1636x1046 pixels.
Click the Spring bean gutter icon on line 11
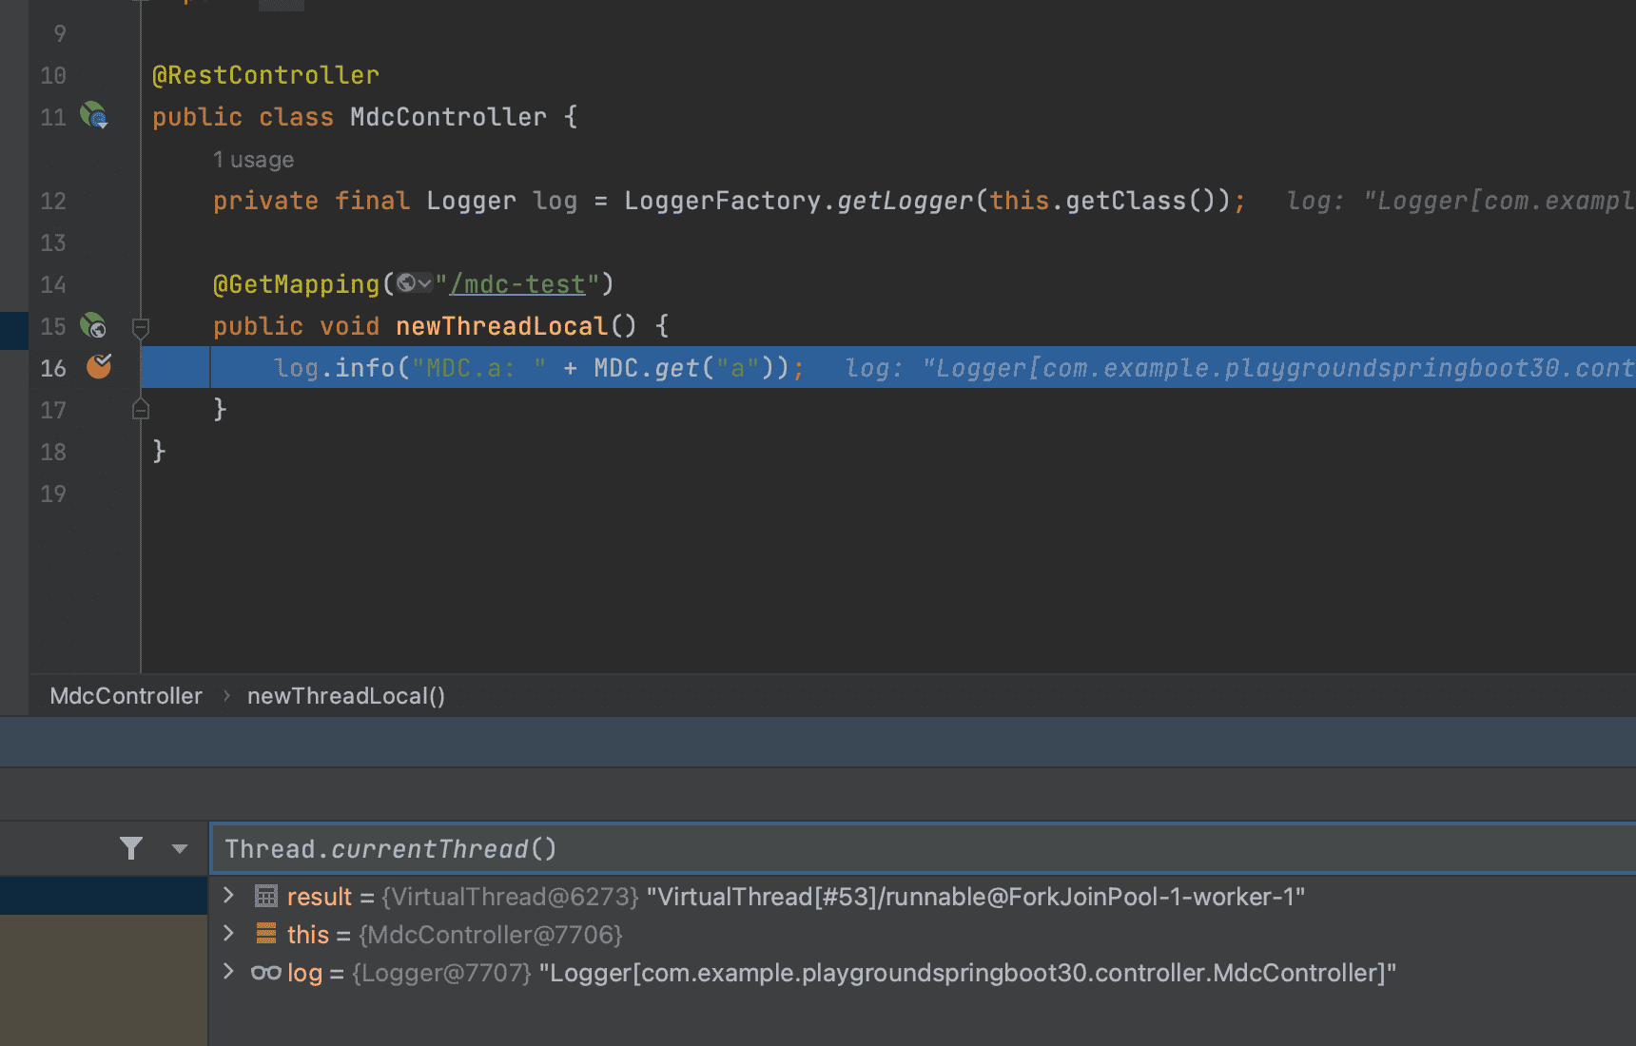pyautogui.click(x=93, y=116)
